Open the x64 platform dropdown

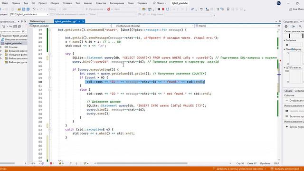tap(73, 9)
